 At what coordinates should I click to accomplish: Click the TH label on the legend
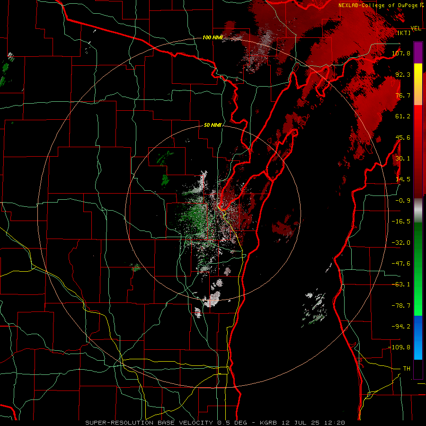click(407, 369)
